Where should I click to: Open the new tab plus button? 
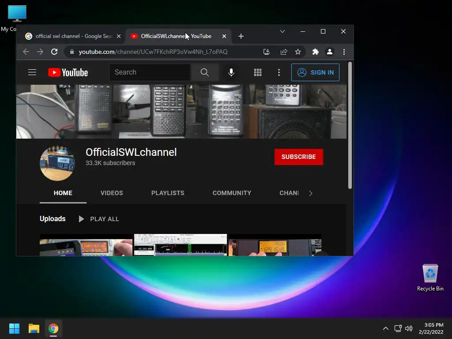241,36
